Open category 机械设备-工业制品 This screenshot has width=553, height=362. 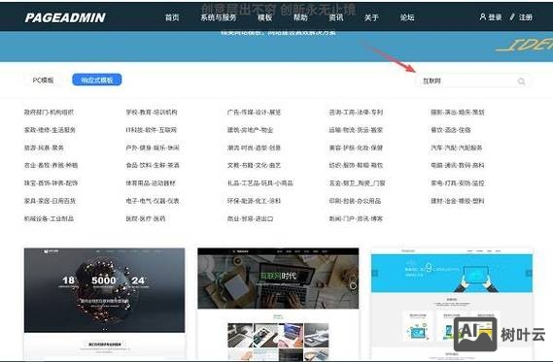[x=49, y=218]
